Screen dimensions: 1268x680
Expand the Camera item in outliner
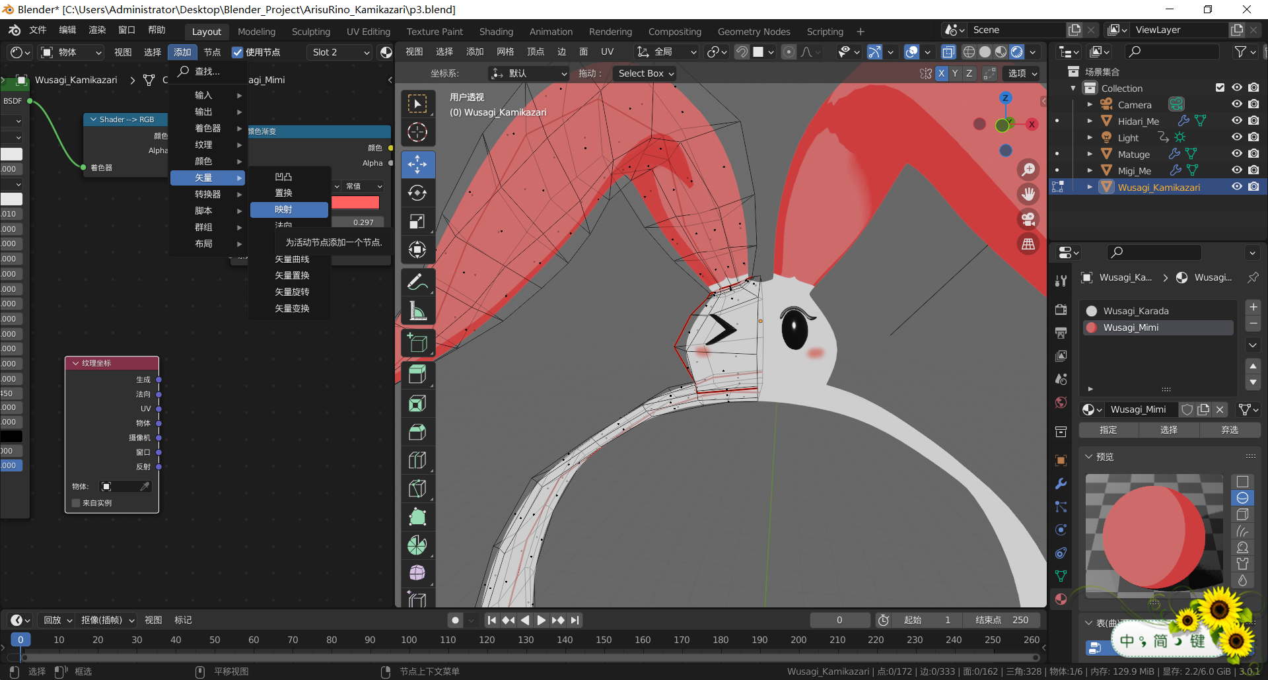pos(1090,104)
